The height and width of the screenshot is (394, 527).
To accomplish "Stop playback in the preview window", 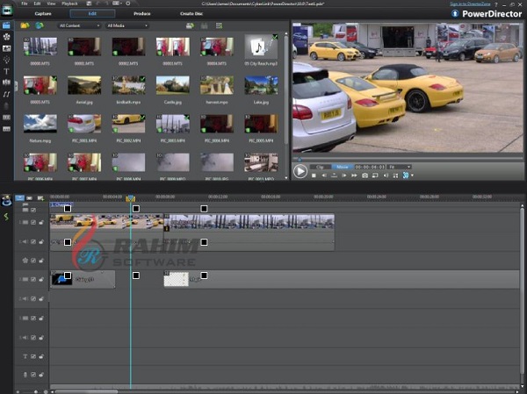I will [x=314, y=176].
